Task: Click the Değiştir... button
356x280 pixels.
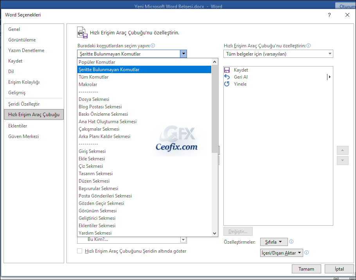Action: point(238,232)
